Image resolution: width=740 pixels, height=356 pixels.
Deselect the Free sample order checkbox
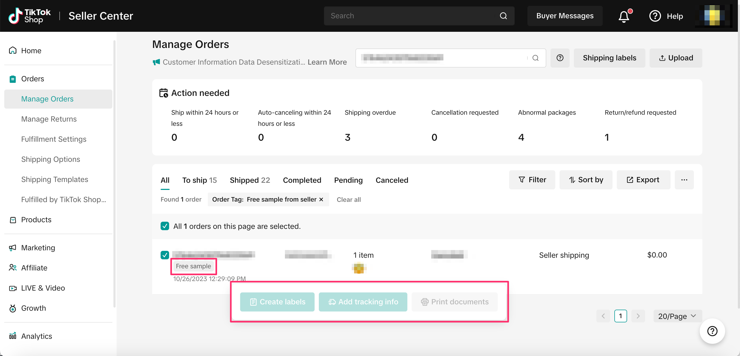pos(165,255)
